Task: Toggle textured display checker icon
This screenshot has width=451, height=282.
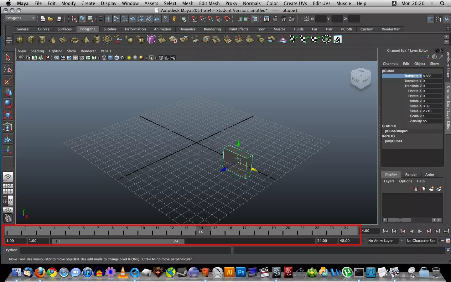Action: click(x=123, y=58)
